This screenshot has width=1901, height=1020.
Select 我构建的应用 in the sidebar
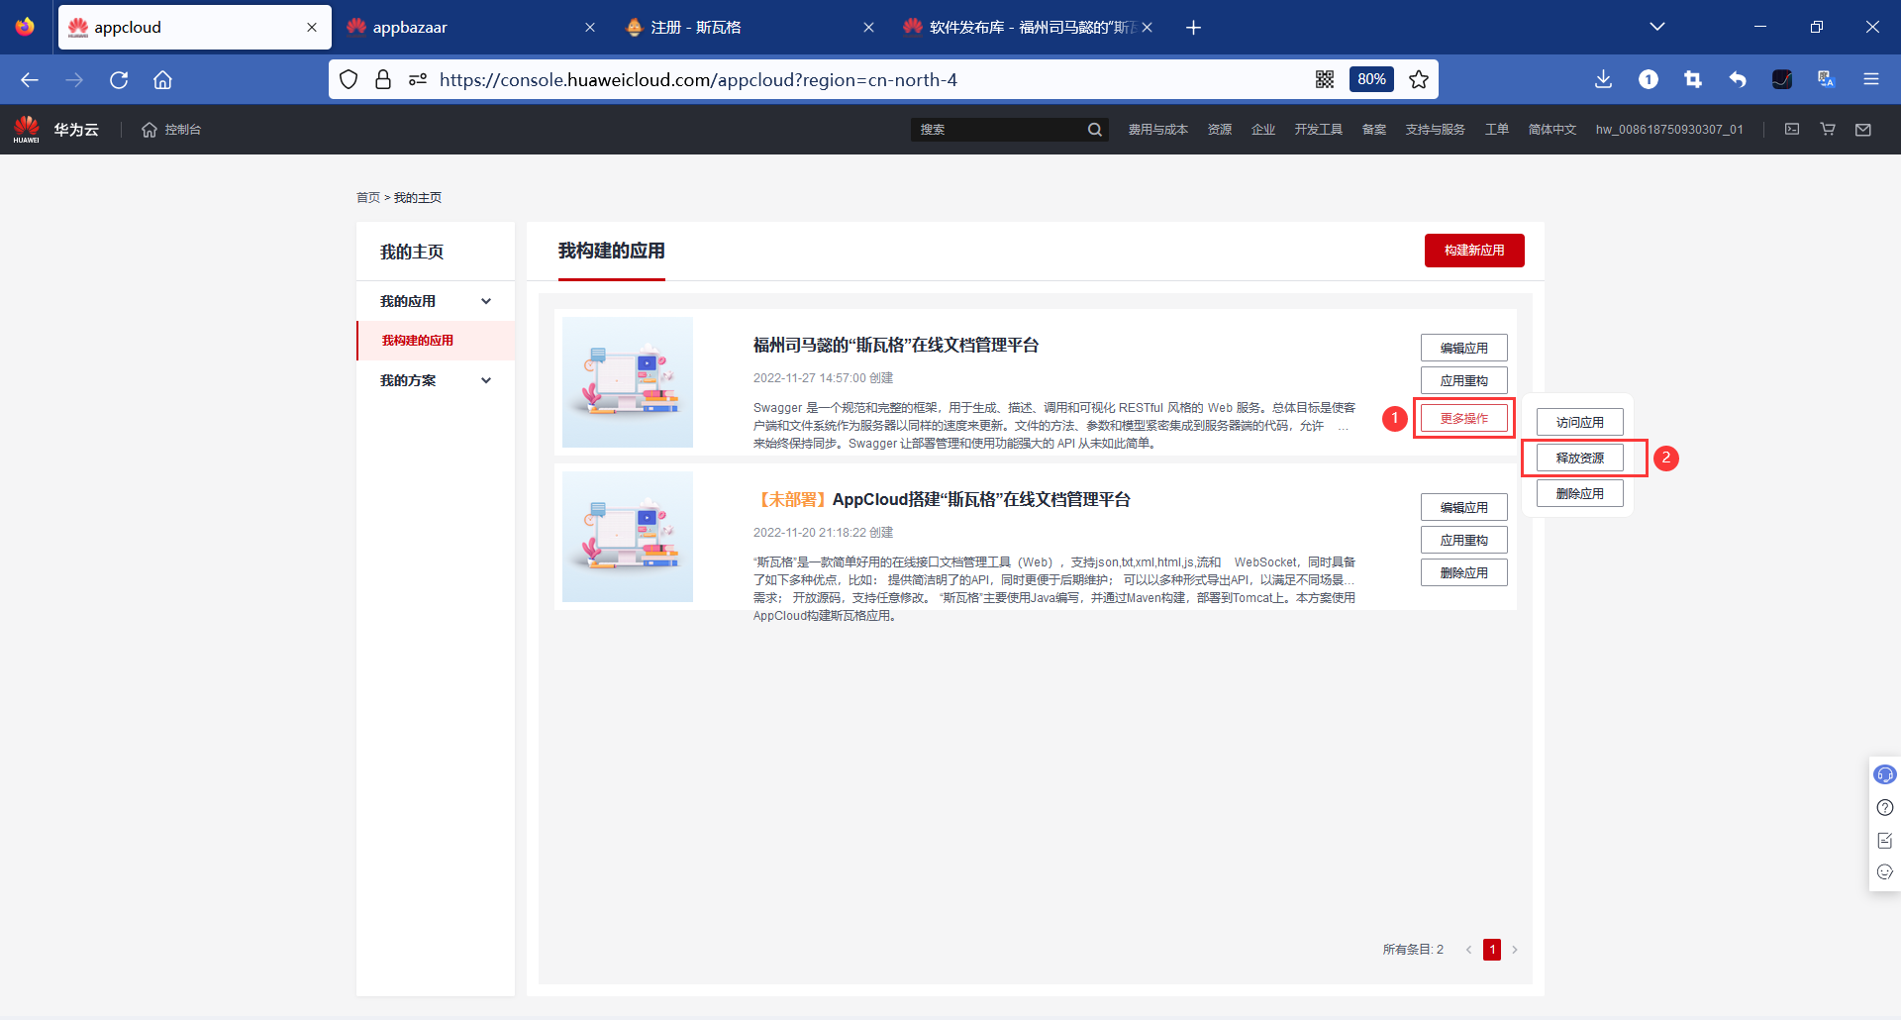click(436, 341)
